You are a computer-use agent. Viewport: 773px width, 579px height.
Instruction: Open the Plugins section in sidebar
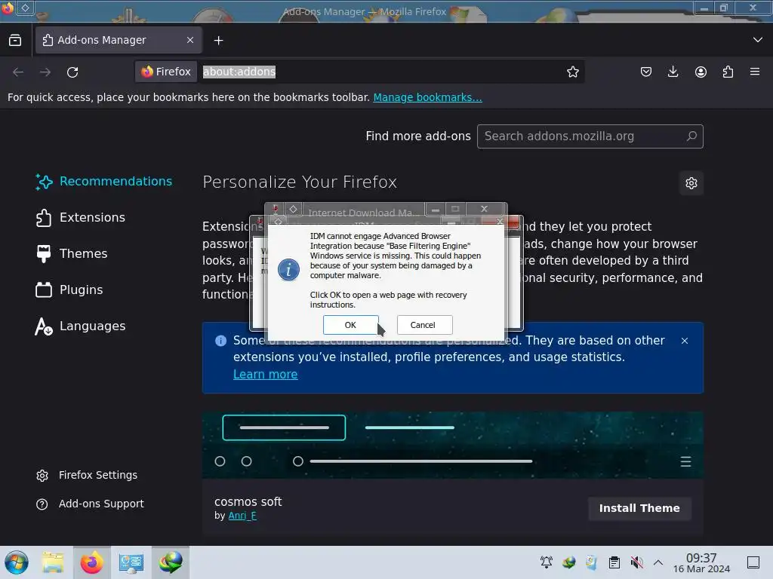tap(69, 289)
